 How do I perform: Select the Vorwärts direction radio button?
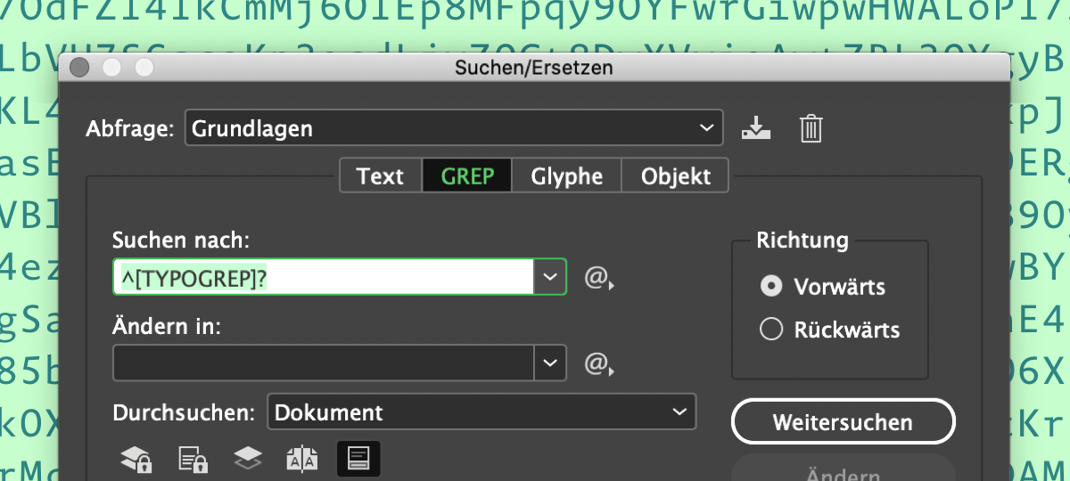(x=770, y=287)
